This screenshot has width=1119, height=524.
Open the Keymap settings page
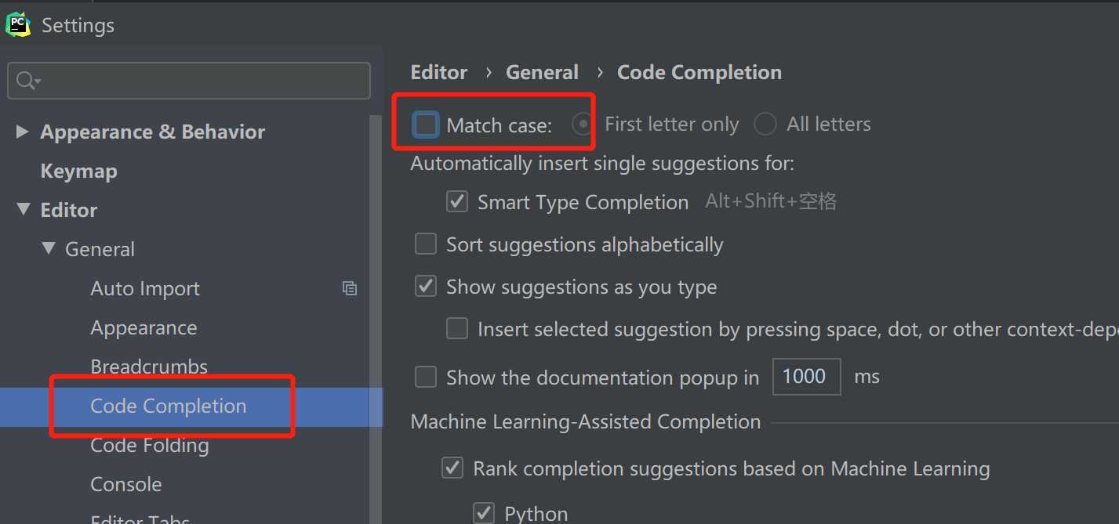point(78,172)
